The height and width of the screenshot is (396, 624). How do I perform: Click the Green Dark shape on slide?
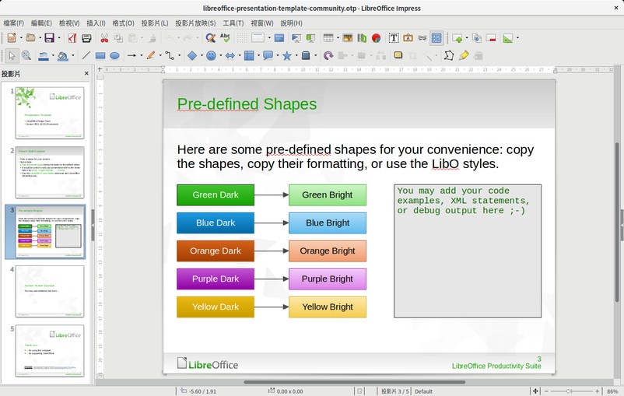pyautogui.click(x=216, y=195)
